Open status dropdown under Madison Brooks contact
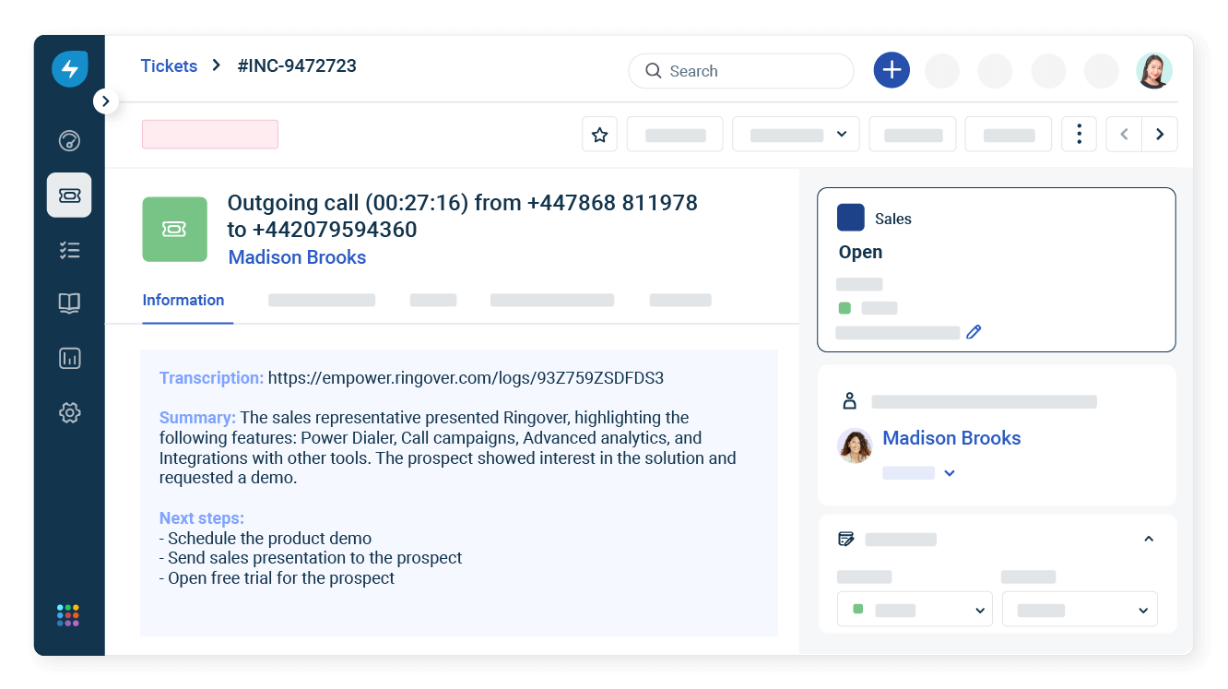The height and width of the screenshot is (689, 1228). 950,472
